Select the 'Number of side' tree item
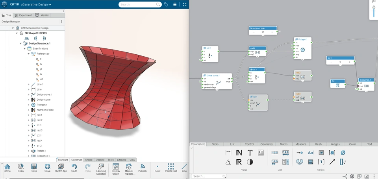The width and height of the screenshot is (378, 179). point(45,110)
